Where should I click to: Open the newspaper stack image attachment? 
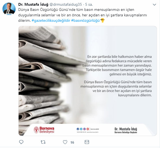(88, 81)
